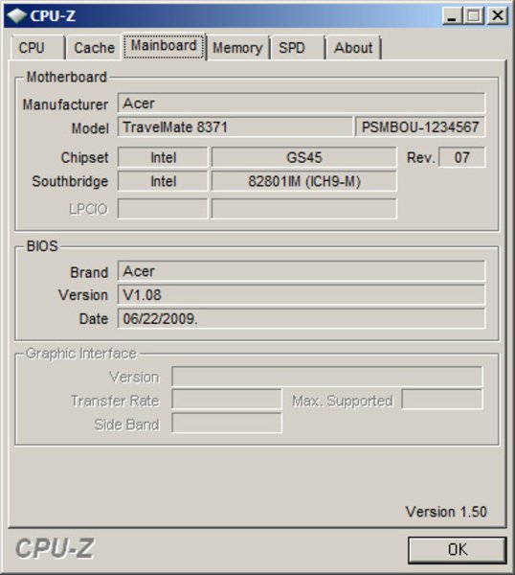Select the Manufacturer field showing Acer
The image size is (515, 575).
click(302, 103)
